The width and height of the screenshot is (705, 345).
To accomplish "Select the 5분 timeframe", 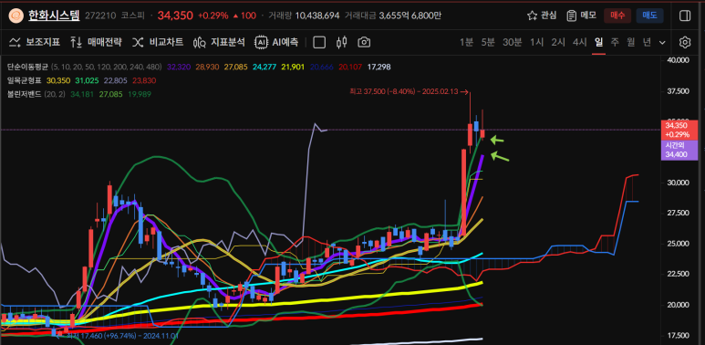I will point(488,42).
